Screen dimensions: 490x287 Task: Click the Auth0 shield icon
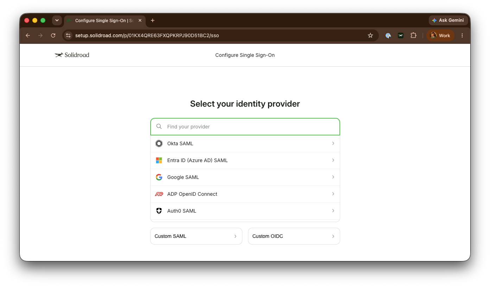point(159,211)
